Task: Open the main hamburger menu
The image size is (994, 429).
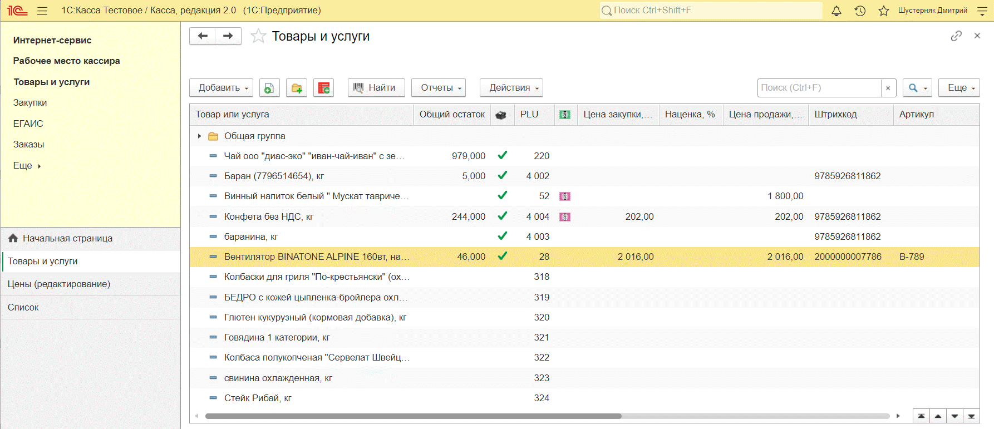Action: click(x=42, y=11)
